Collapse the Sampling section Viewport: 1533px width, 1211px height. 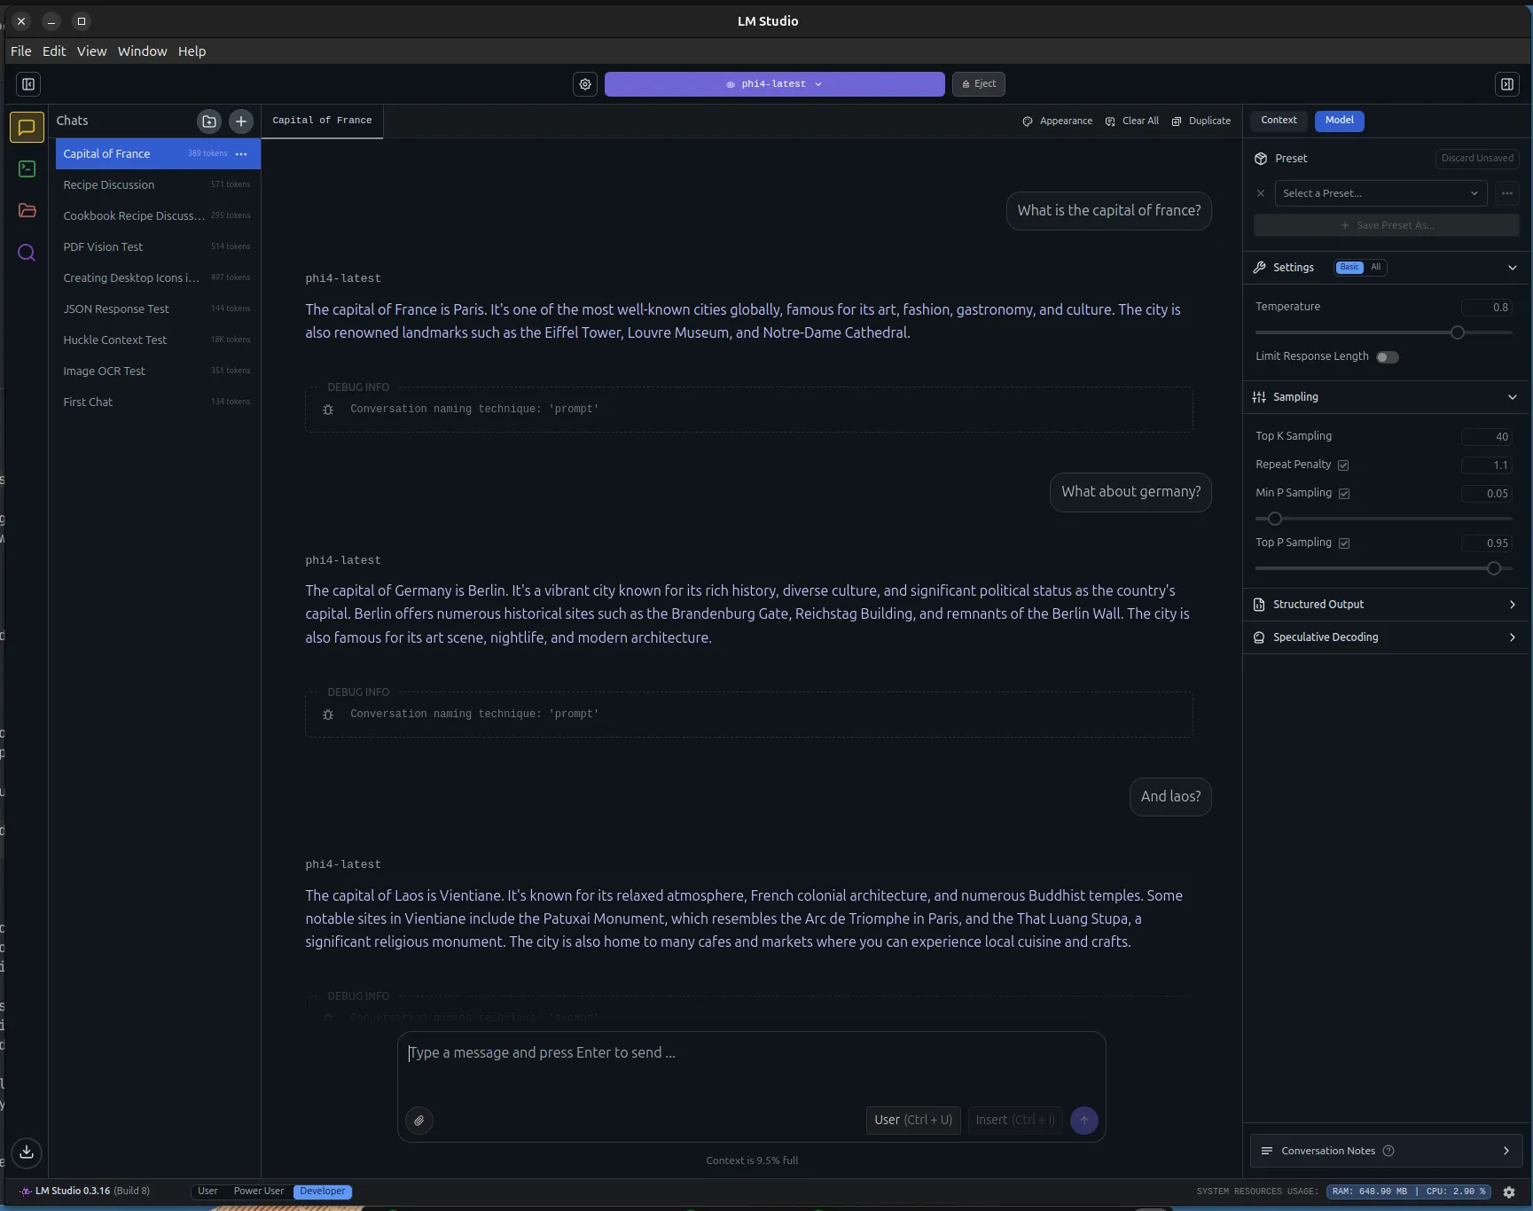pyautogui.click(x=1512, y=397)
